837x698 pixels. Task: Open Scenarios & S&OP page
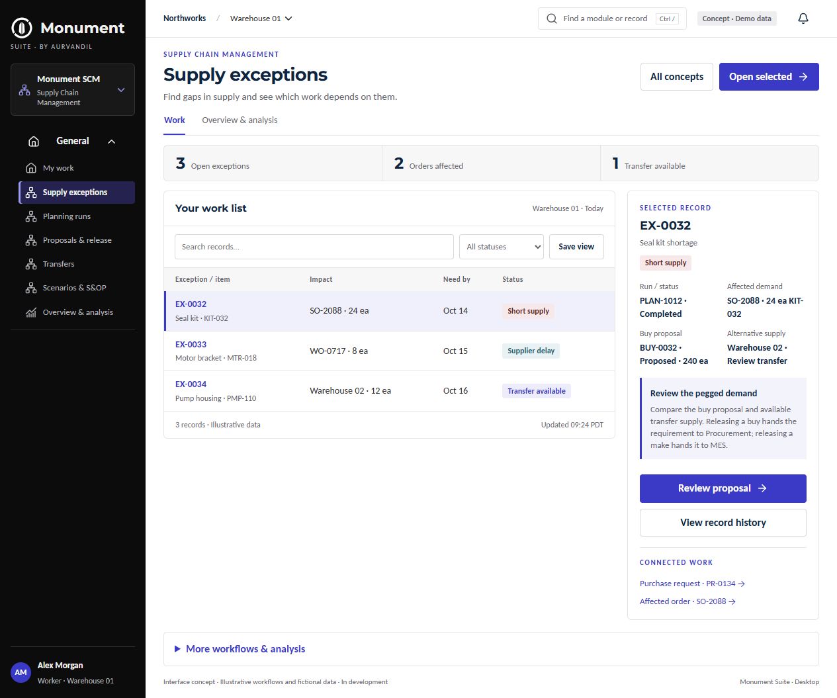tap(77, 288)
